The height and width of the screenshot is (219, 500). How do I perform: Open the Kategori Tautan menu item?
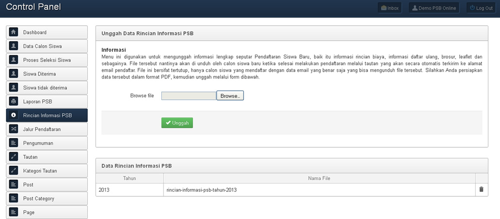click(x=47, y=171)
